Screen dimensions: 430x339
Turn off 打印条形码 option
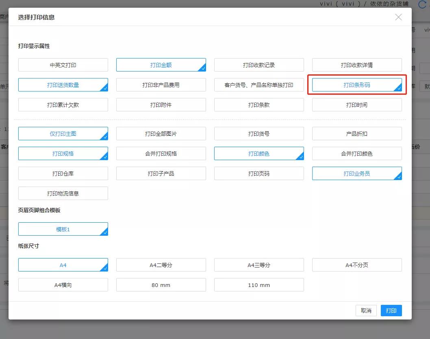coord(357,85)
